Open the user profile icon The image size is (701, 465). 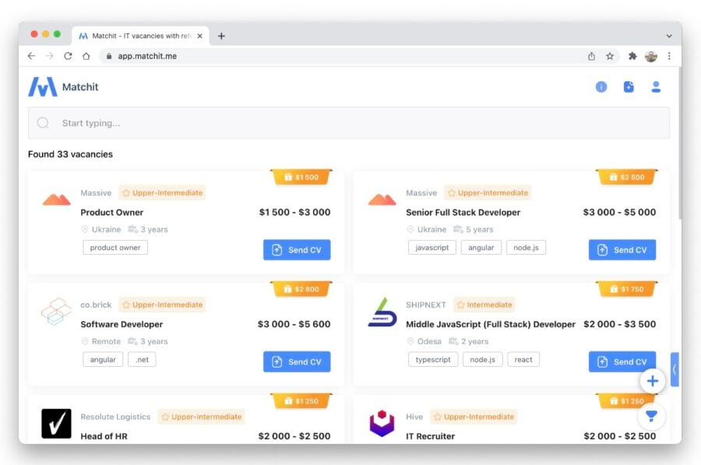click(656, 86)
